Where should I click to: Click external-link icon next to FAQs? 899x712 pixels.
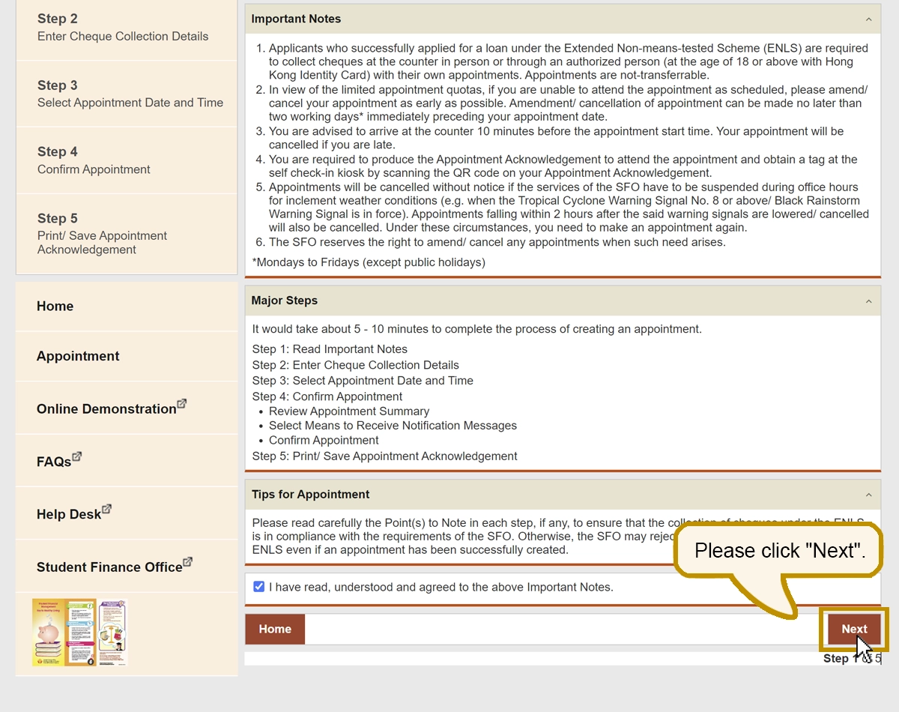76,456
